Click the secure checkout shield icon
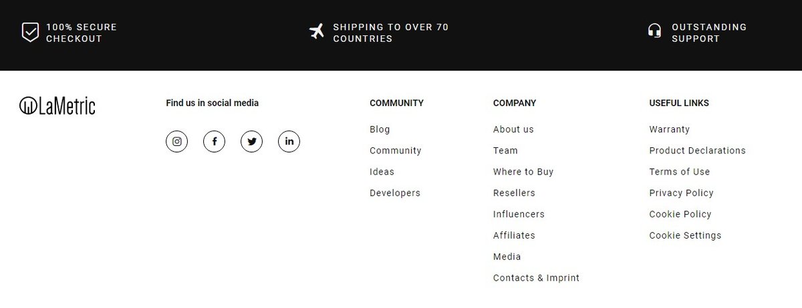802x308 pixels. click(30, 33)
